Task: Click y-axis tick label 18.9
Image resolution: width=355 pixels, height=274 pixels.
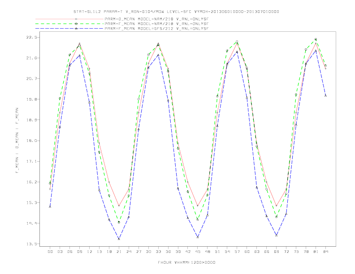Action: (x=31, y=120)
